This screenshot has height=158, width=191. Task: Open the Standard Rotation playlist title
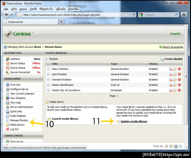pyautogui.click(x=61, y=80)
